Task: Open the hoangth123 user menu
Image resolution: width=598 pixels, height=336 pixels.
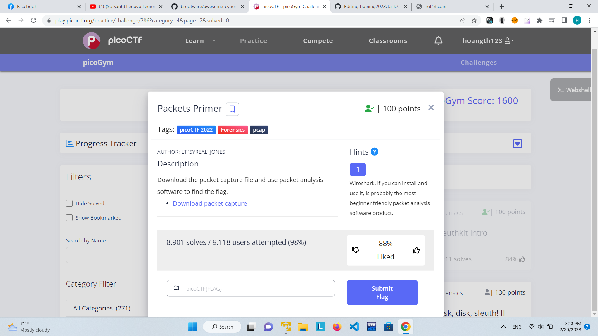Action: (x=488, y=41)
